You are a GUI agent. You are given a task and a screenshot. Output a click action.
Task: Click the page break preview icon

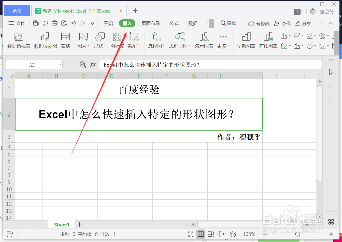tap(211, 234)
